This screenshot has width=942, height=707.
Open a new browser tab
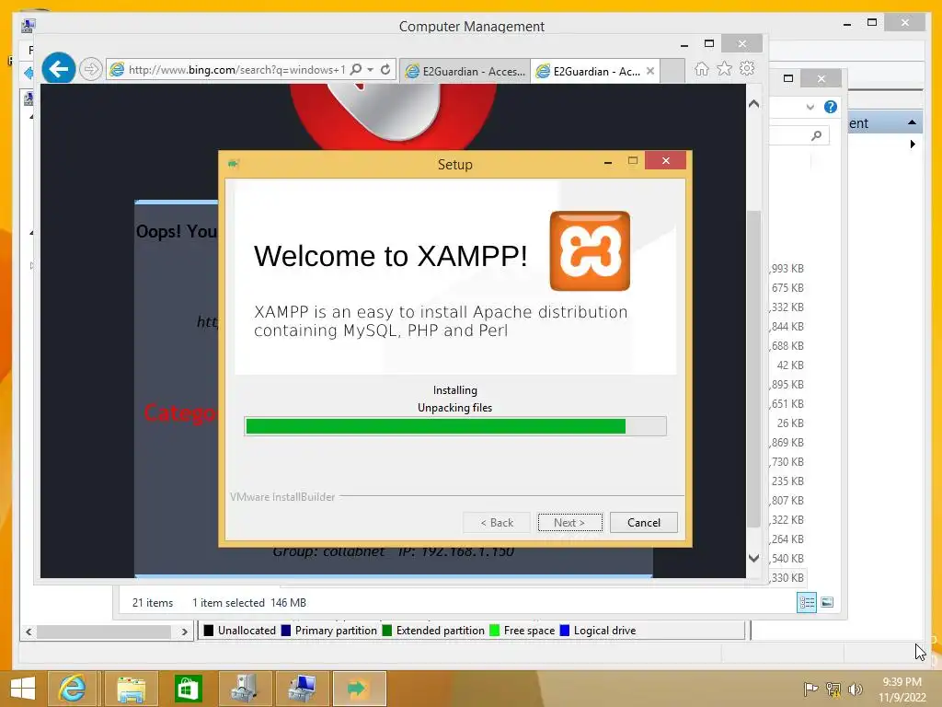click(672, 71)
